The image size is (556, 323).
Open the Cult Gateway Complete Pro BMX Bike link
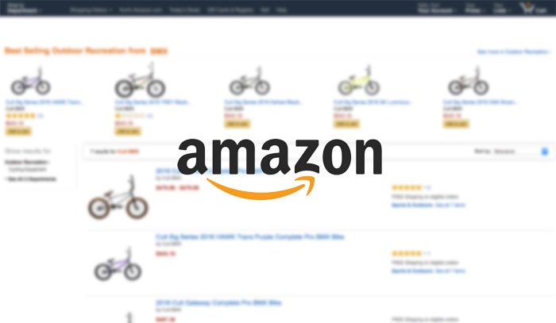(218, 303)
